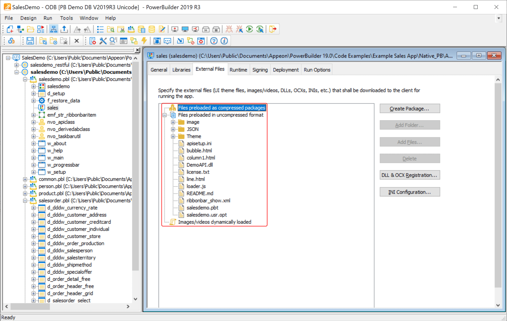The width and height of the screenshot is (507, 321).
Task: Click the Browser folder-with-magnifier icon
Action: pos(111,29)
